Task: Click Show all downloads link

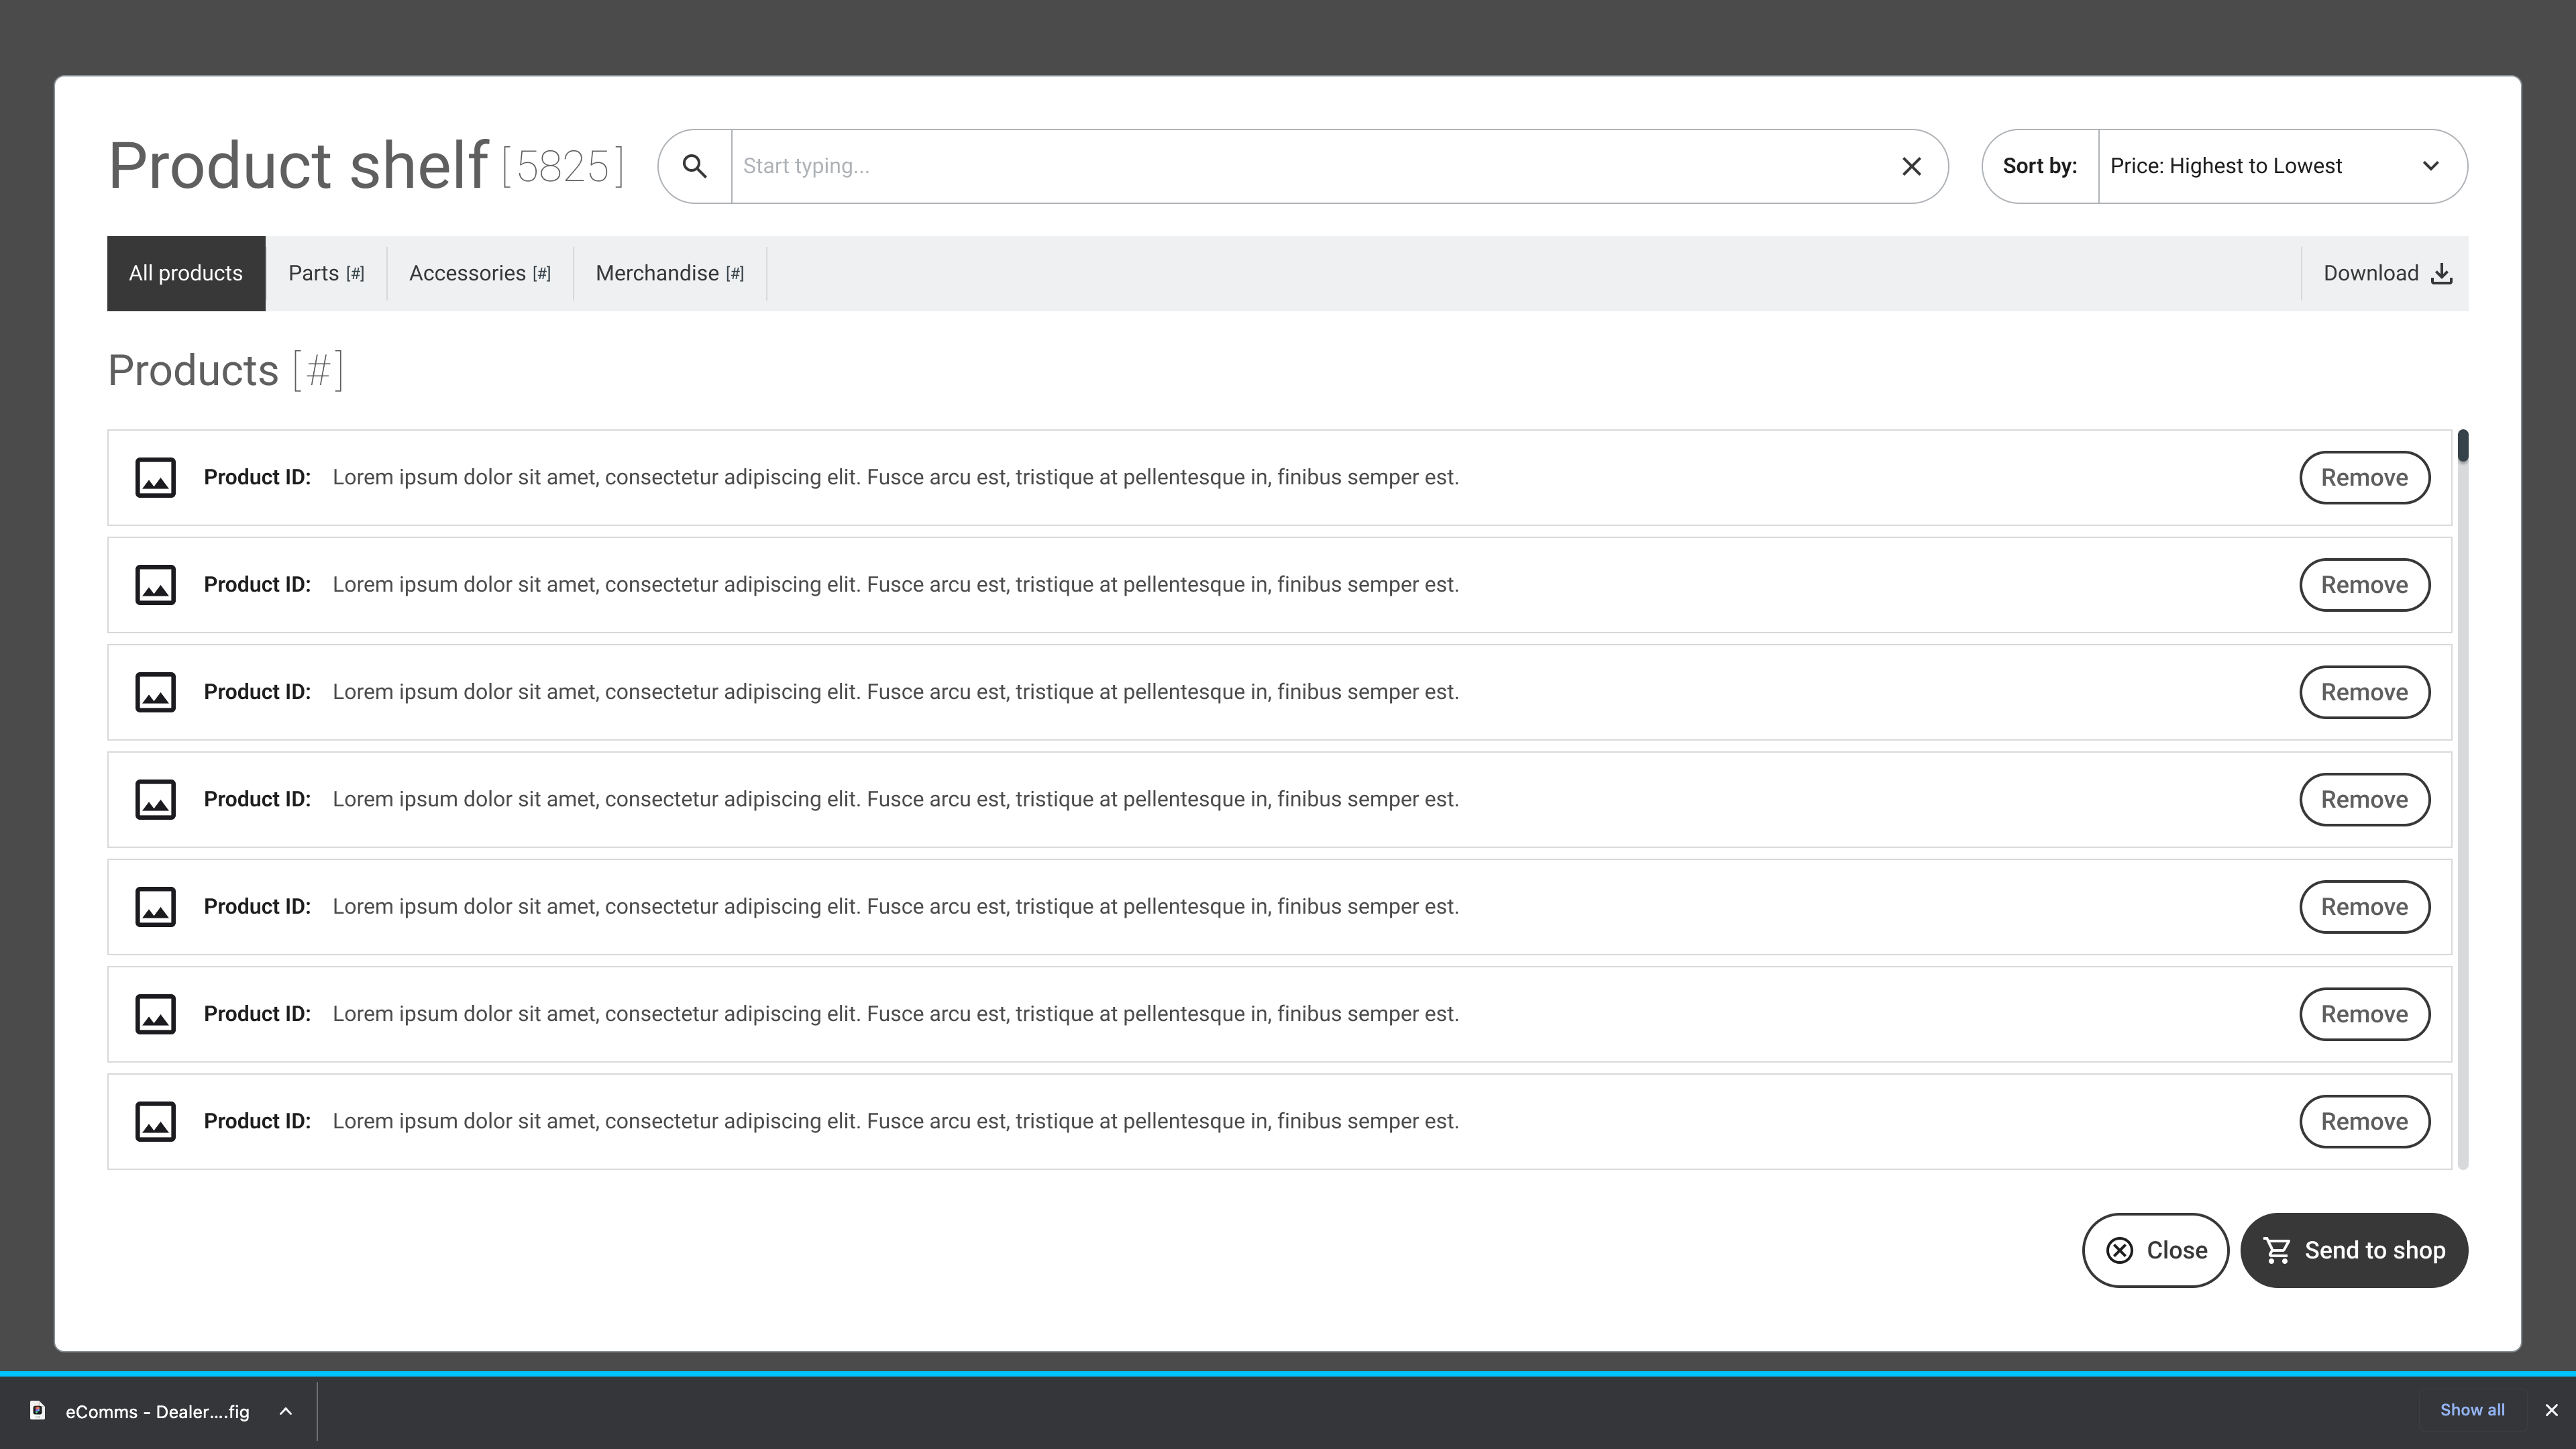Action: click(2472, 1410)
